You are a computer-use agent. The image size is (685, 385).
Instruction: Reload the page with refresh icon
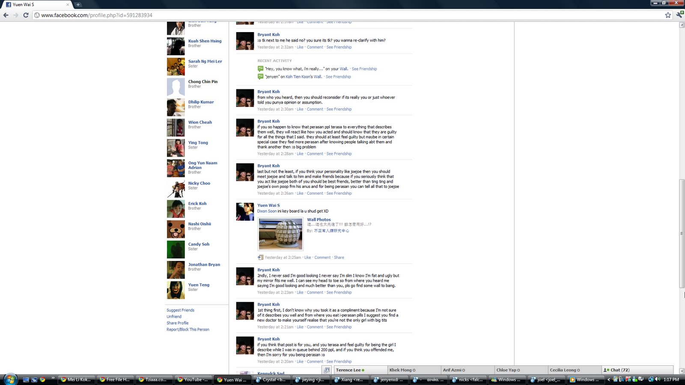click(x=26, y=15)
